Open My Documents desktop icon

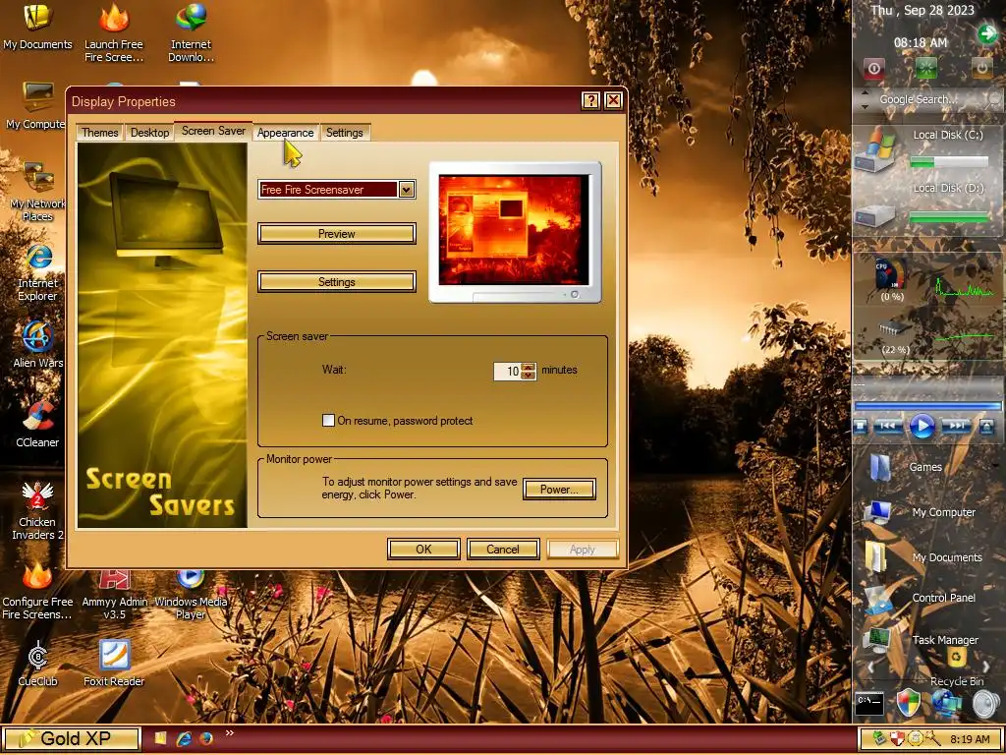[37, 27]
